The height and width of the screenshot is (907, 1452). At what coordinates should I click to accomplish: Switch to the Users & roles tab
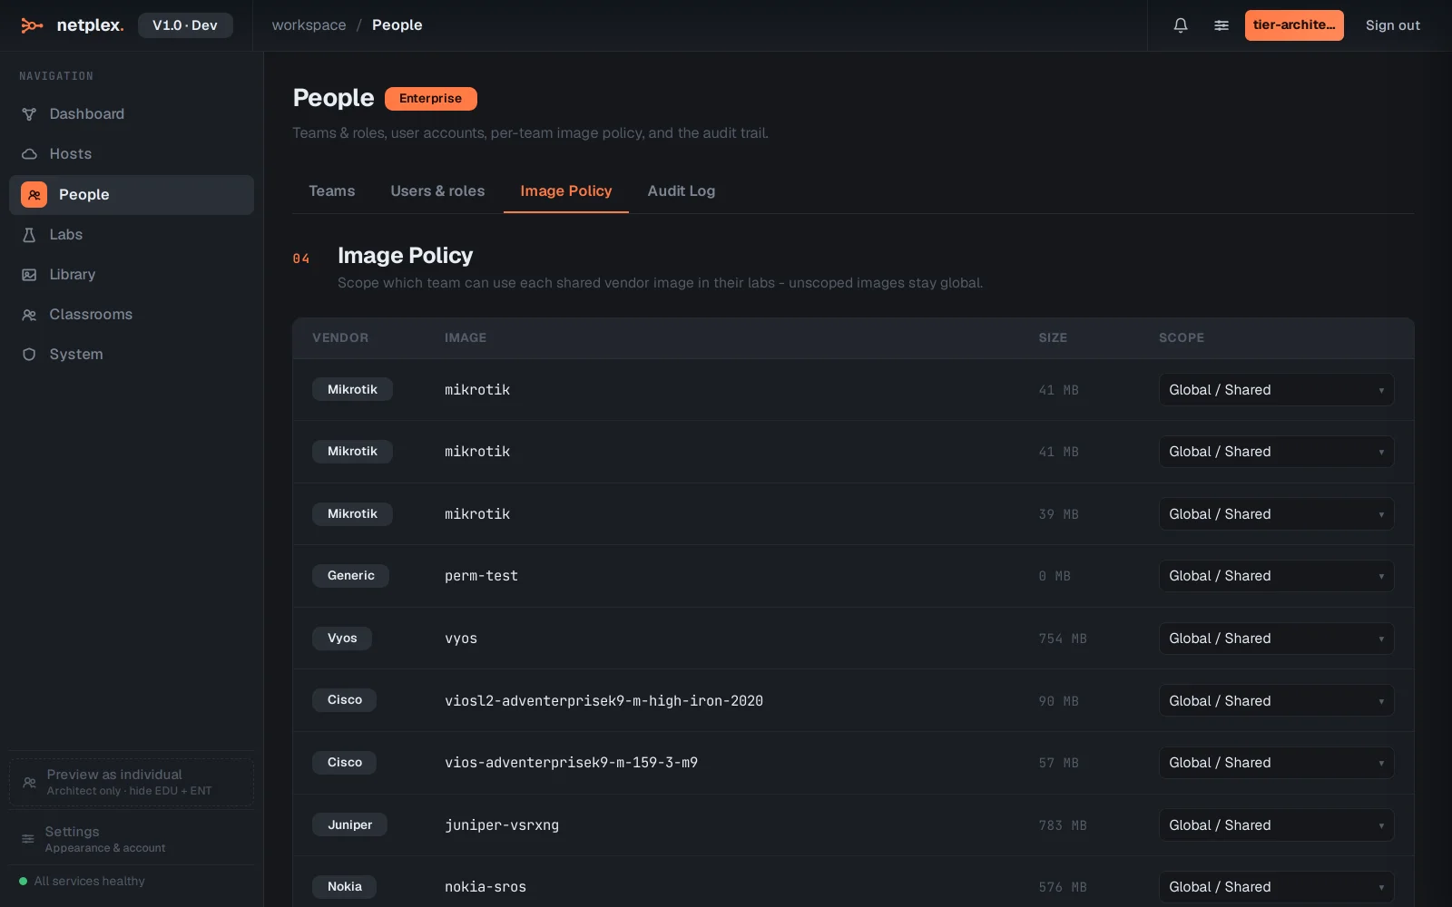tap(437, 191)
